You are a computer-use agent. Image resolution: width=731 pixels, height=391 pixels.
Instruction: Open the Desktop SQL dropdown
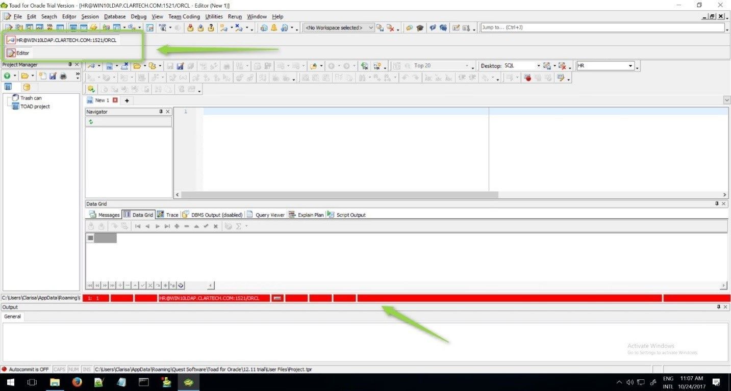click(x=538, y=66)
